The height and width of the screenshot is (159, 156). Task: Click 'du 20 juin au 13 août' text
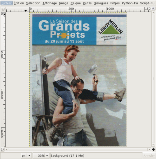click(64, 41)
